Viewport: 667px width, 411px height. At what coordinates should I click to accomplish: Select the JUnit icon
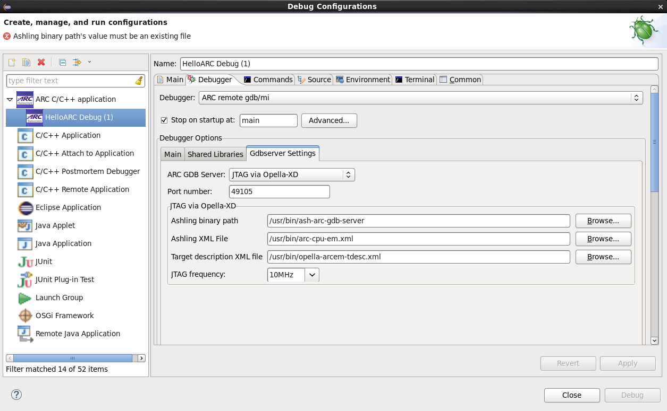[x=25, y=261]
